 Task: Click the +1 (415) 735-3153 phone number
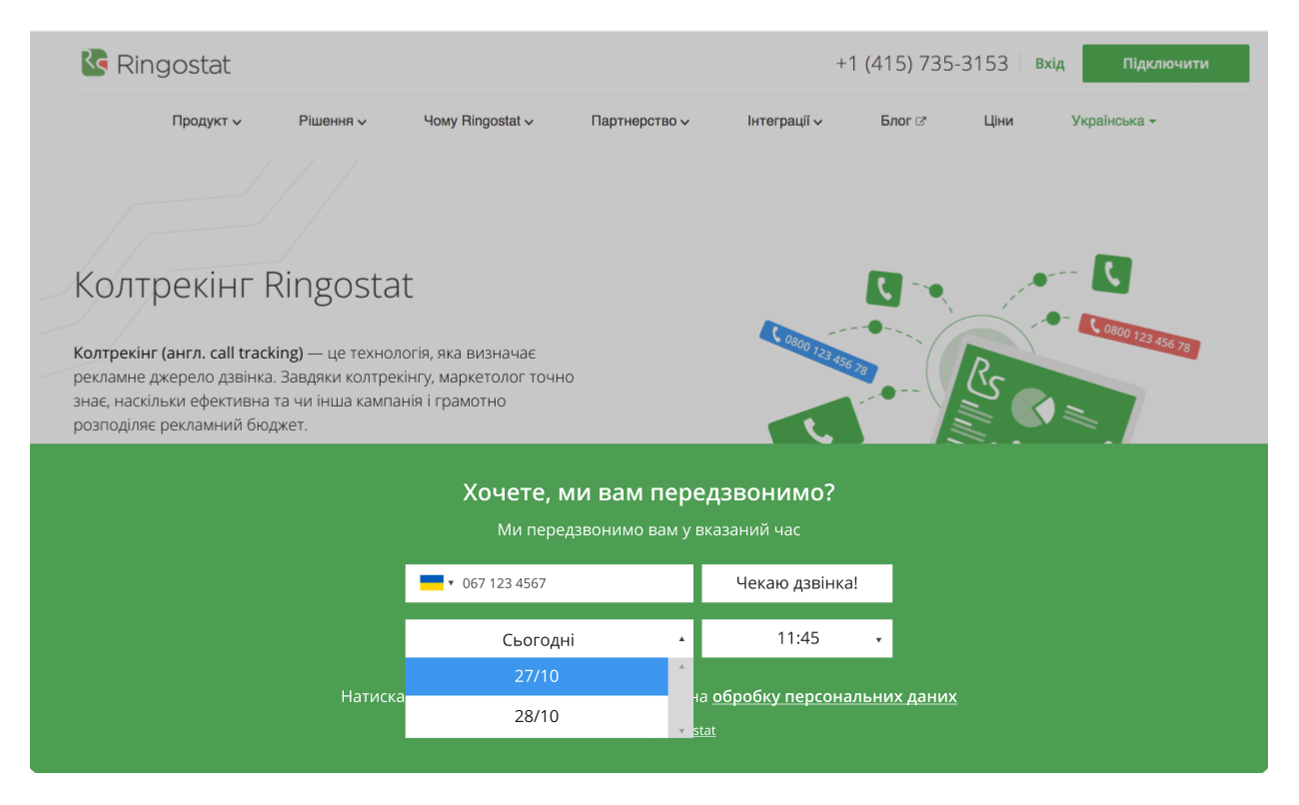click(x=921, y=63)
